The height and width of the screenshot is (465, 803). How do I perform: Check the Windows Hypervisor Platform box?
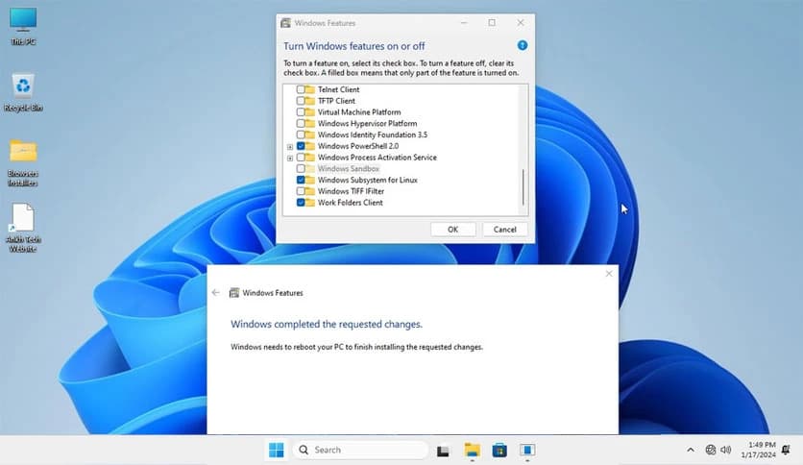coord(301,123)
